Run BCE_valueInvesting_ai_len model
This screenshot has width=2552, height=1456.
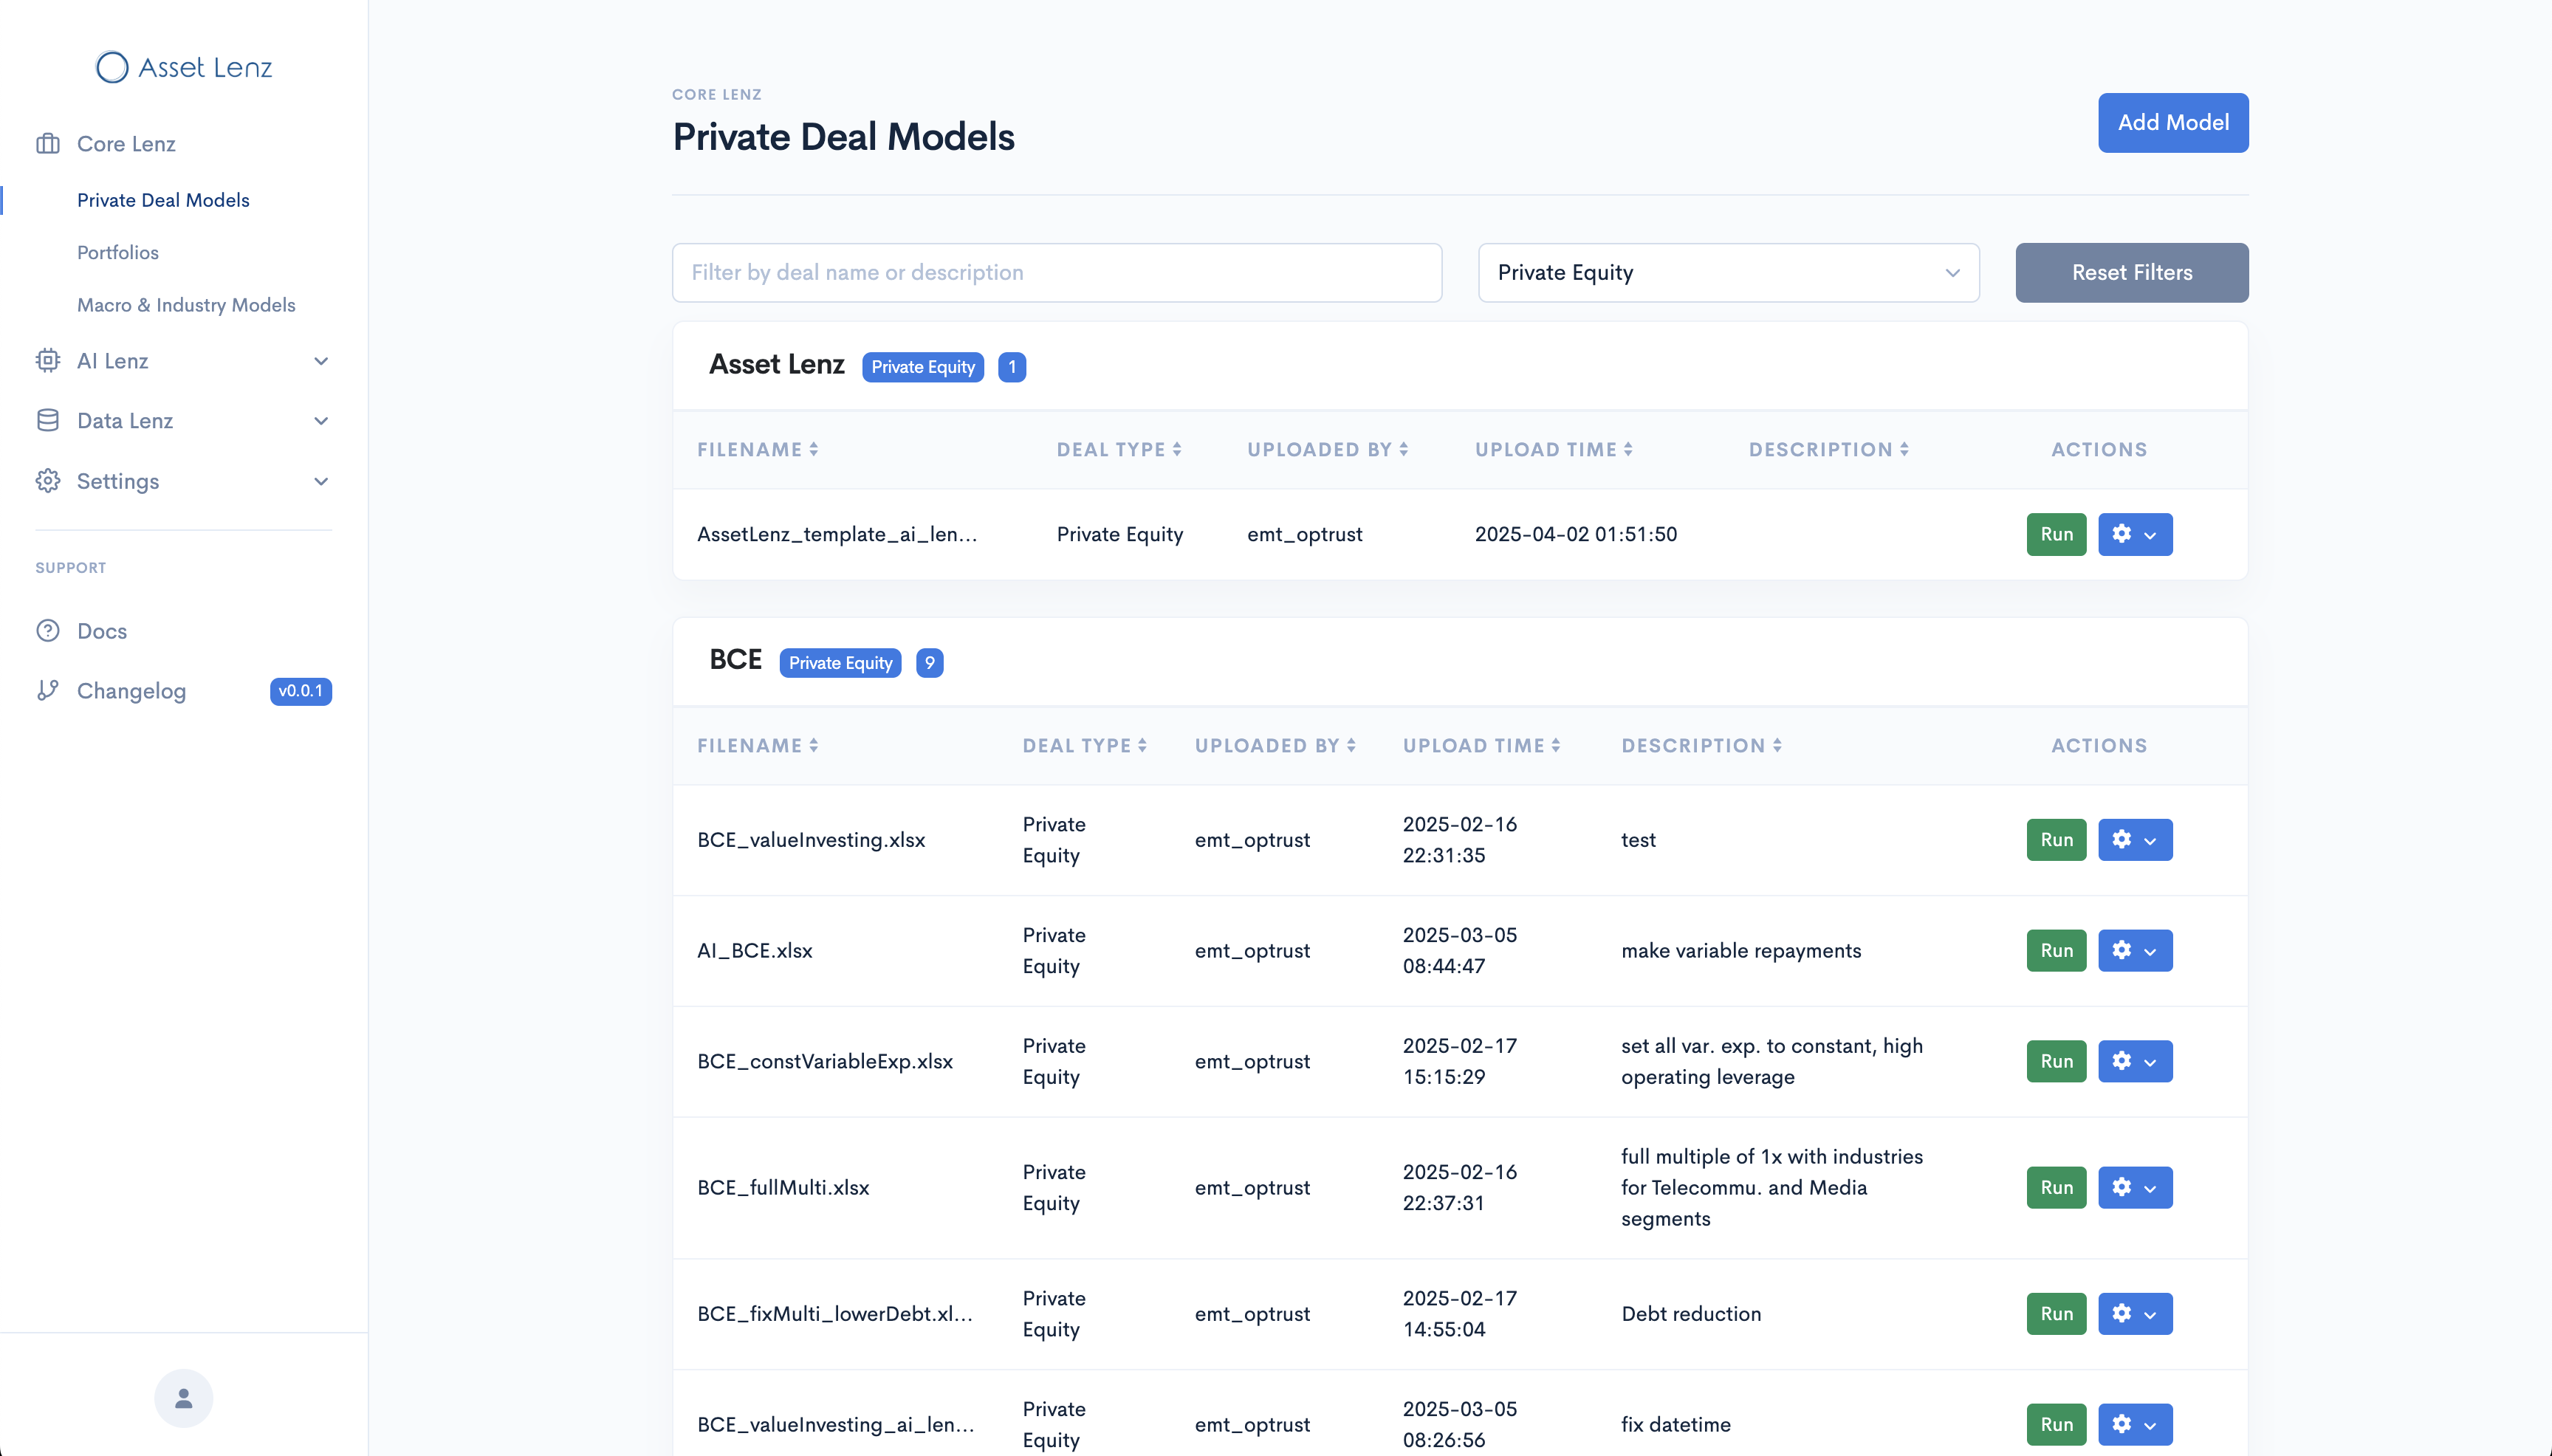click(2056, 1425)
